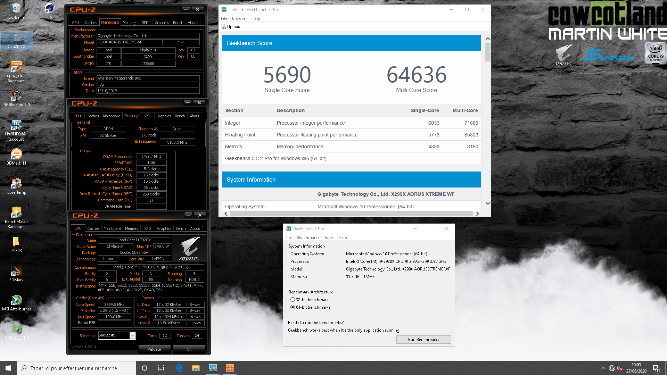The height and width of the screenshot is (375, 667).
Task: Open File menu in Geekbench 3 Pro launcher
Action: coord(289,237)
